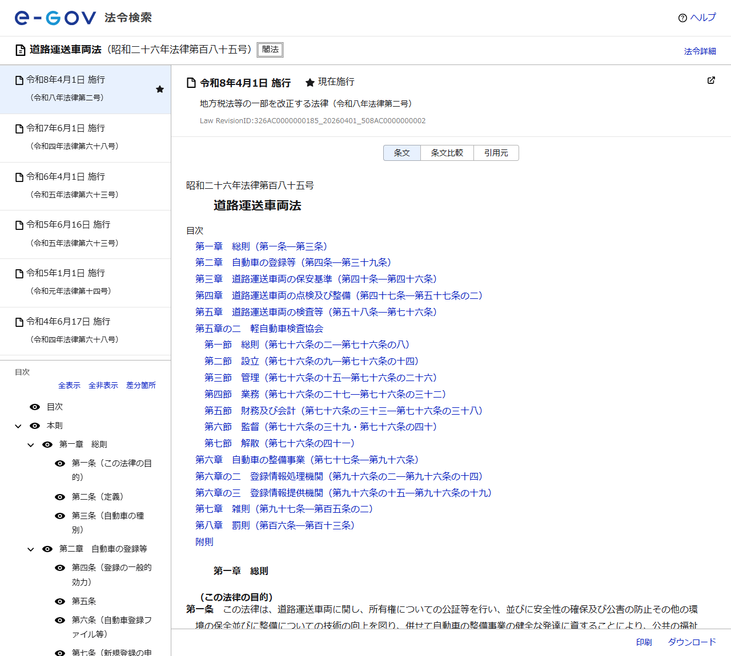Click the 現在施行 star icon in header
The height and width of the screenshot is (656, 731).
coord(310,83)
